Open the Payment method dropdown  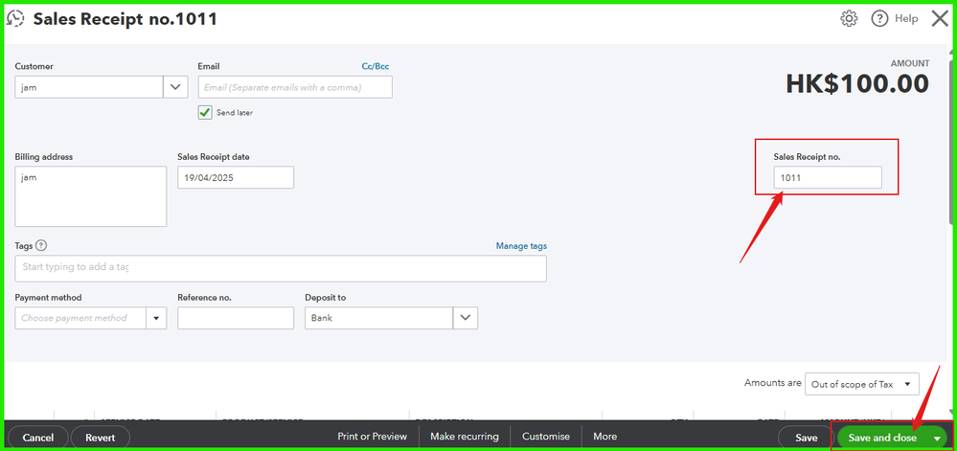click(156, 318)
